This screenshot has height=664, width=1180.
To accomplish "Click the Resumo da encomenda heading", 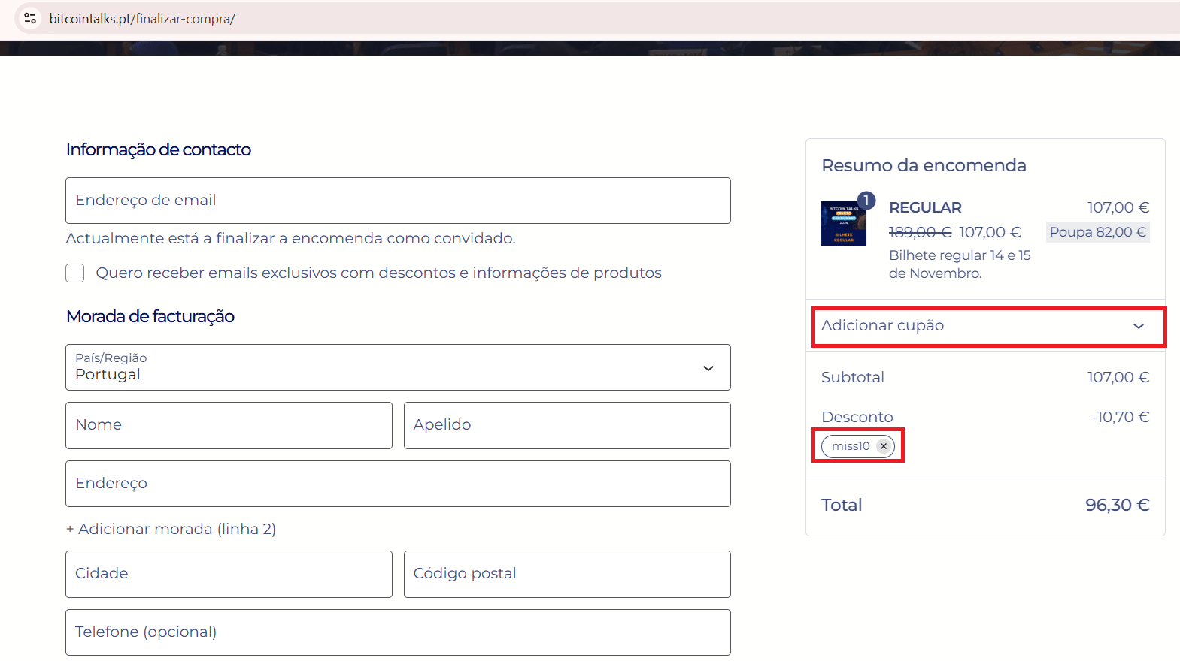I will (924, 165).
